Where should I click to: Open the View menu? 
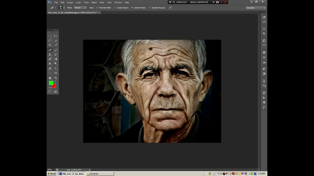click(x=109, y=2)
